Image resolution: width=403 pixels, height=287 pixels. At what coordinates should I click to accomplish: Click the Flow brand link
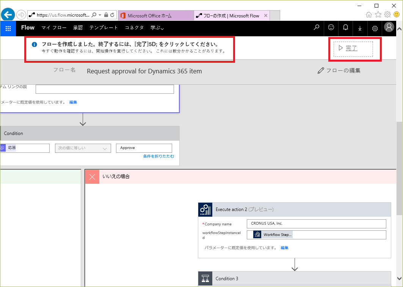[28, 28]
